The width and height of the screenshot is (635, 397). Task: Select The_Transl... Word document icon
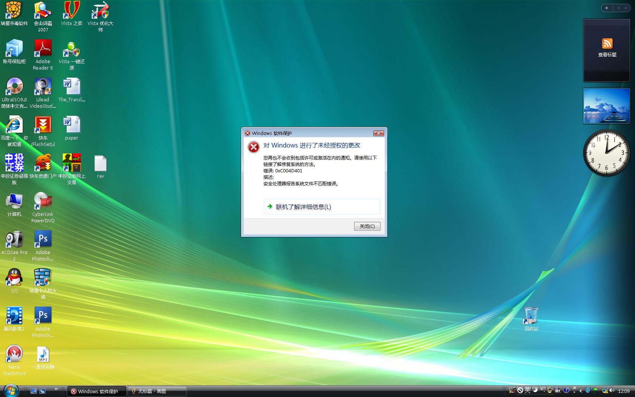point(71,90)
